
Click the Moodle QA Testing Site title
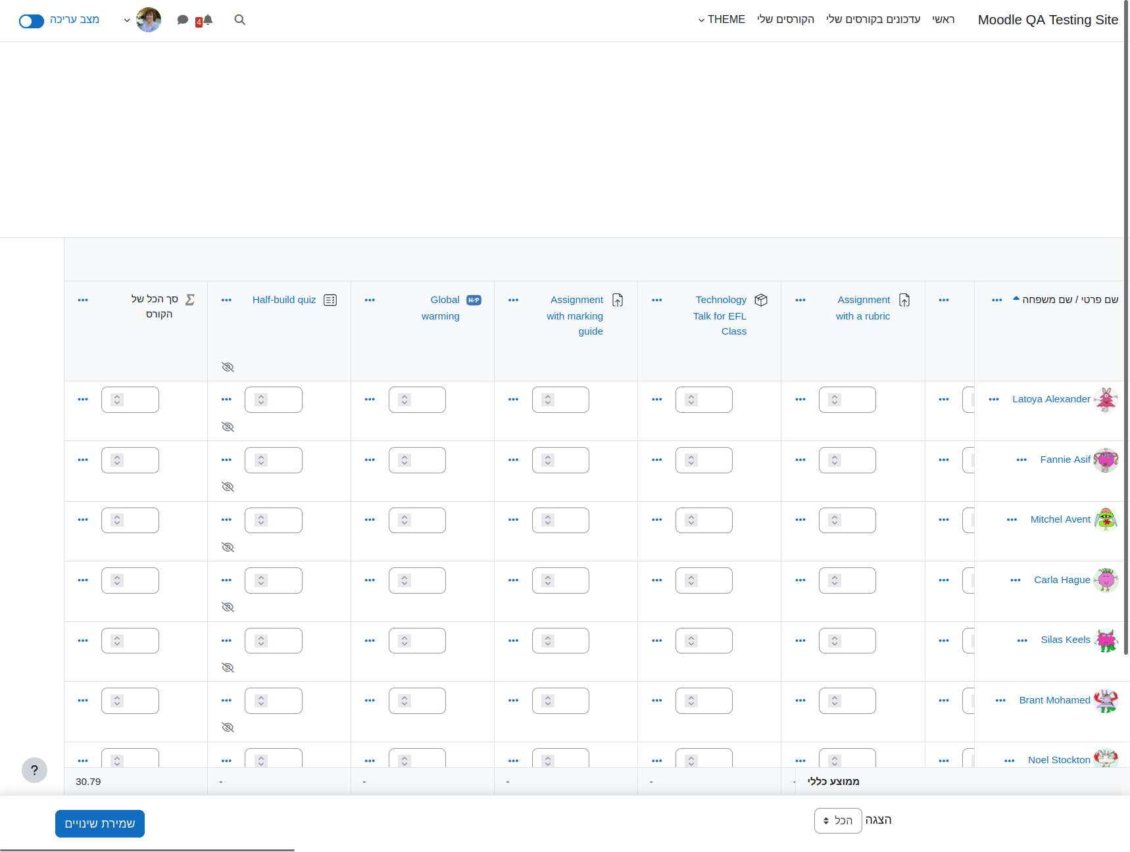(1048, 20)
